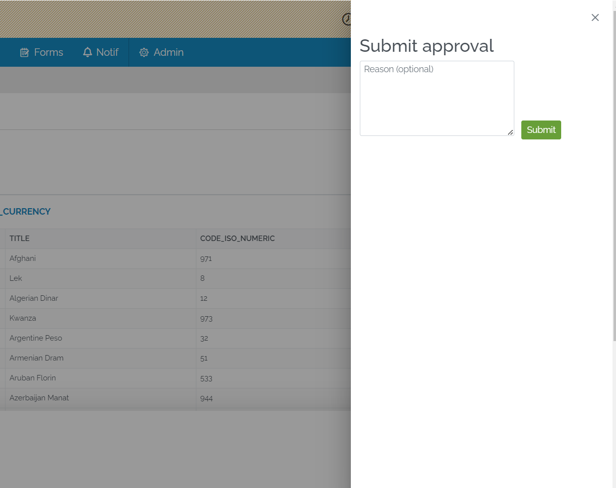Click numeric code 973
This screenshot has height=488, width=616.
coord(206,319)
